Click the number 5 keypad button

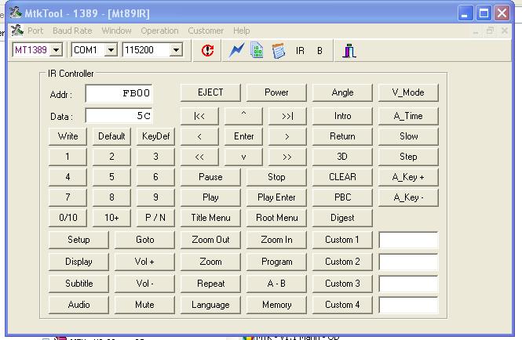pos(111,177)
